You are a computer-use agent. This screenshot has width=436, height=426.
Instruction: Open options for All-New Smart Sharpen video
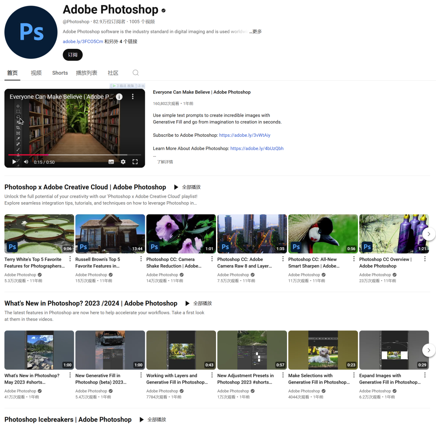coord(354,259)
